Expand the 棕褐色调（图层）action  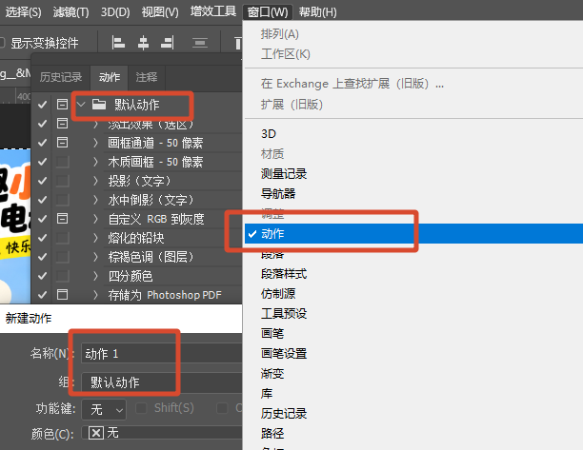click(x=95, y=257)
